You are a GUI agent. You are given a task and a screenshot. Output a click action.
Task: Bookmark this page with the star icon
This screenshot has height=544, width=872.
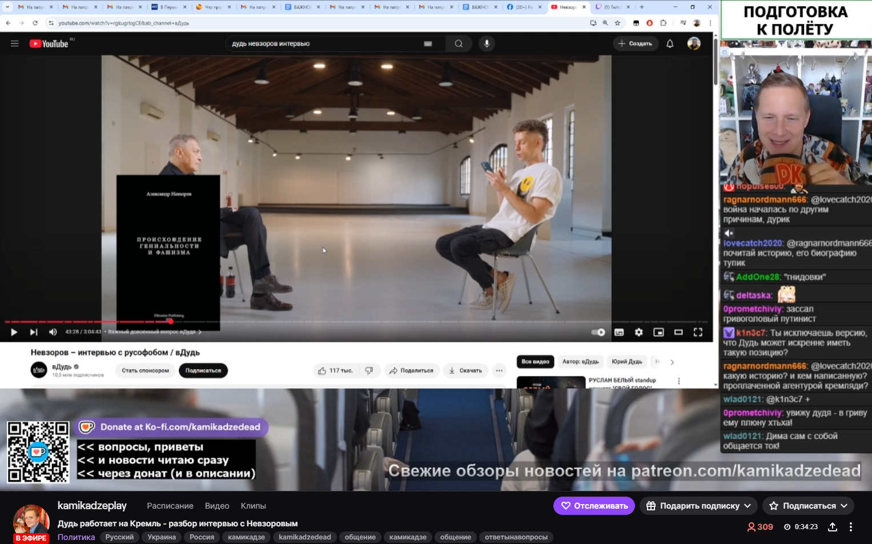(x=617, y=23)
